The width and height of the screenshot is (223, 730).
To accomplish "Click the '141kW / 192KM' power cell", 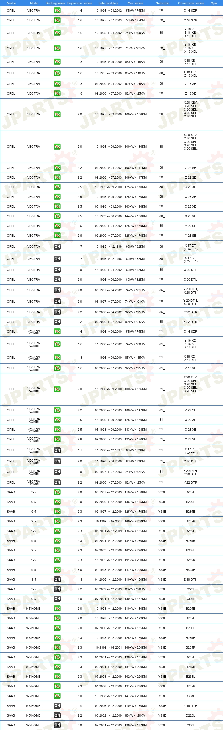I will [x=135, y=618].
